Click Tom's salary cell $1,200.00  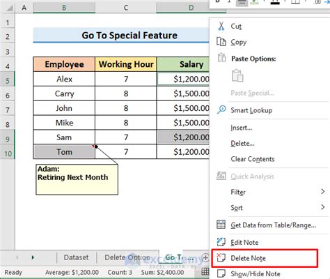click(183, 152)
